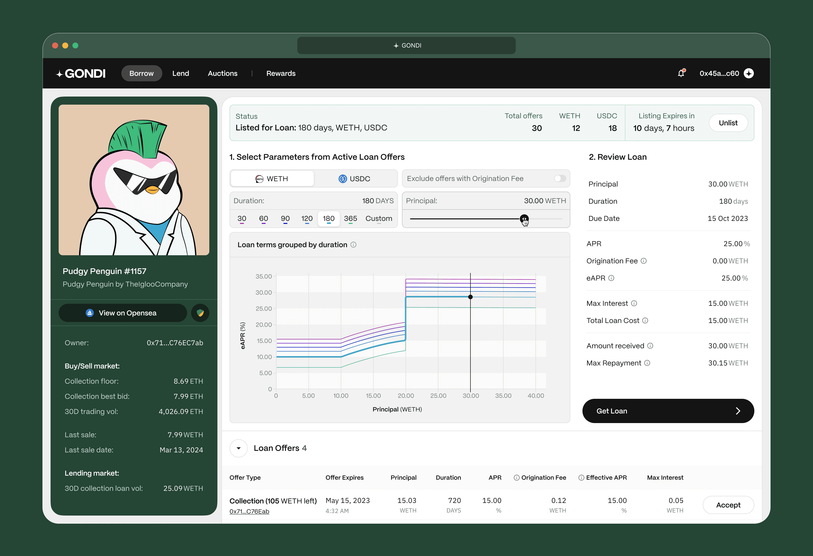813x556 pixels.
Task: Click the GONDI address bar
Action: click(x=406, y=45)
